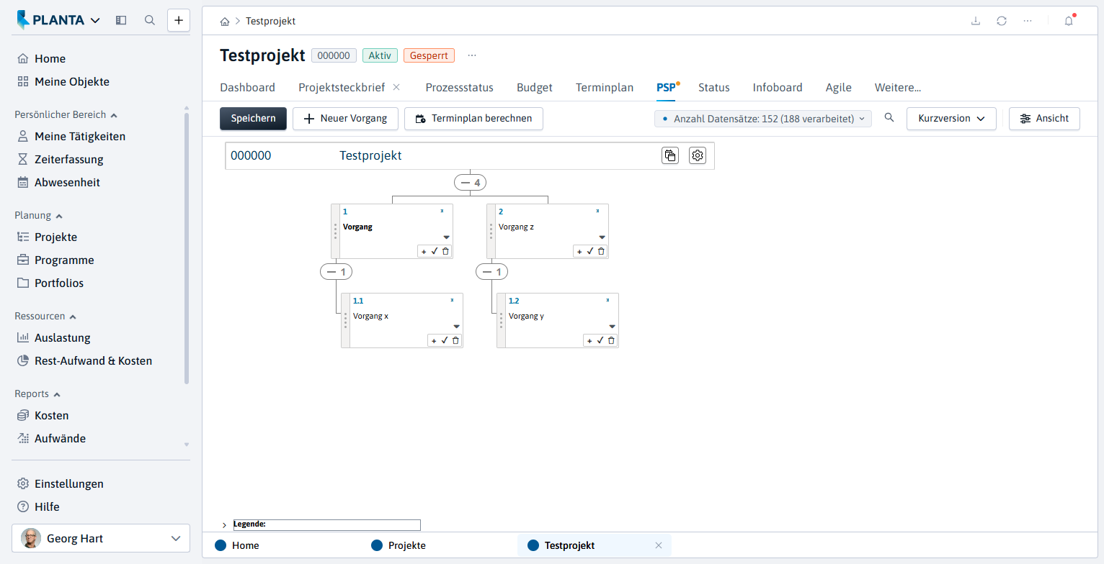Screen dimensions: 1104x564
Task: Open the Kurzversion dropdown
Action: point(951,119)
